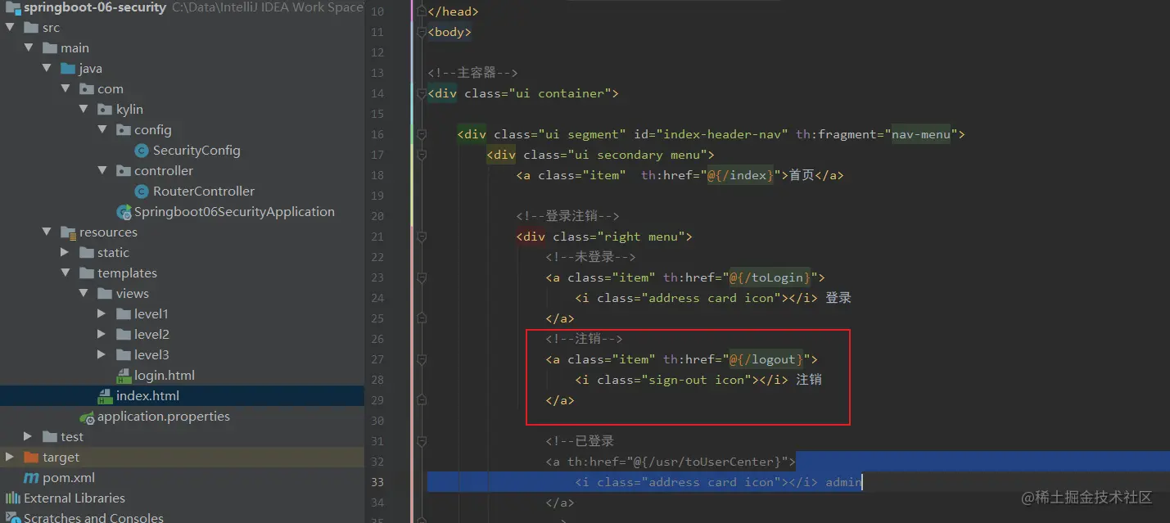Screen dimensions: 1170x523
Task: Click the login.html file icon
Action: (124, 376)
